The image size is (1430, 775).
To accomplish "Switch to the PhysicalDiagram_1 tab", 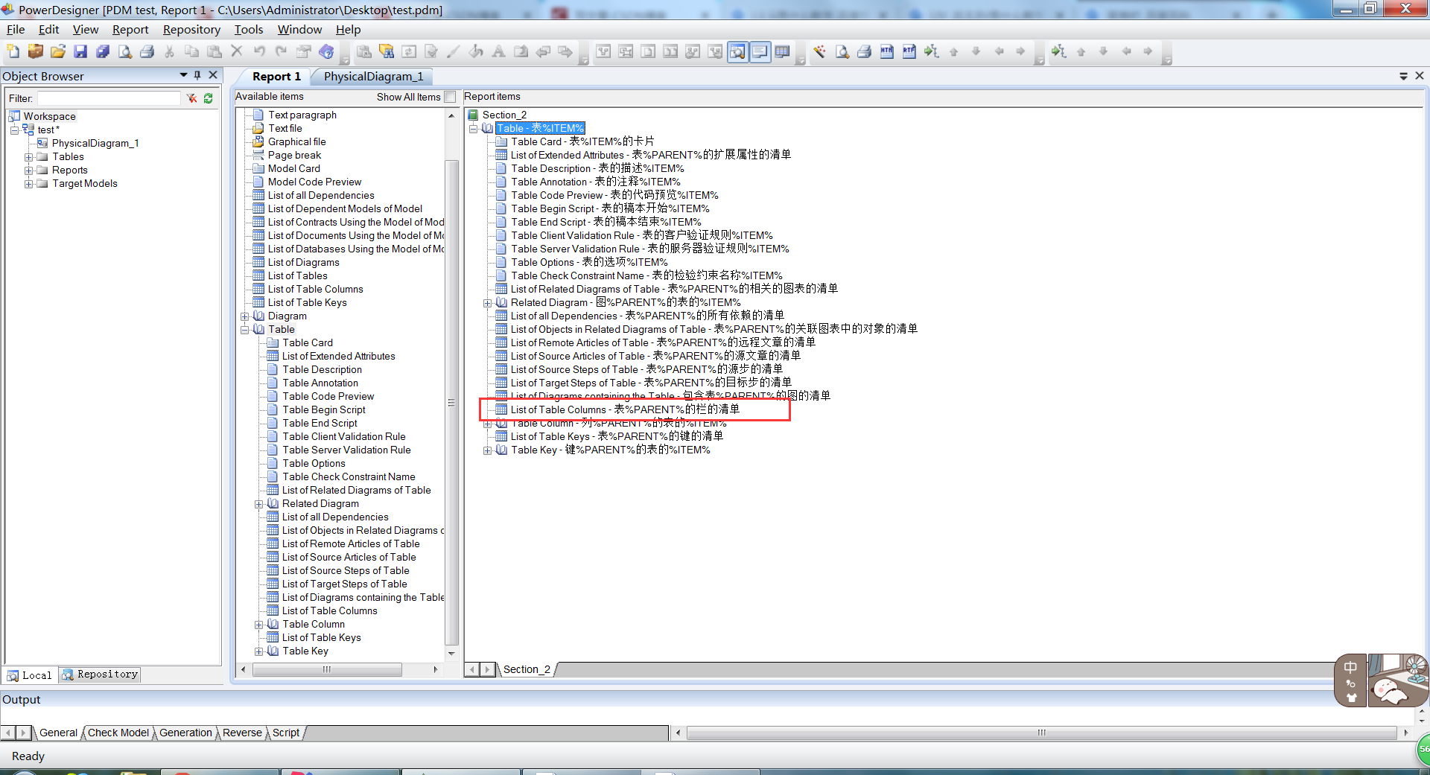I will point(373,76).
